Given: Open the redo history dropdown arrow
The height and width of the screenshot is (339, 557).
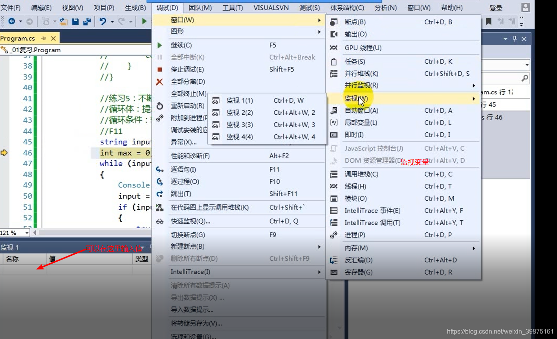Looking at the screenshot, I should [130, 22].
